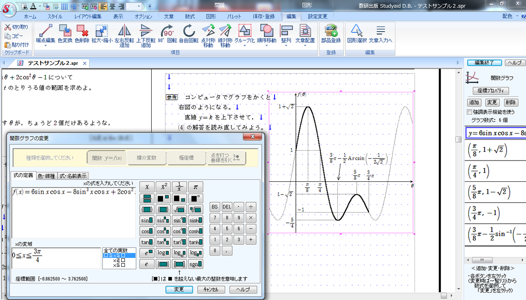Open the 拡大・縮小 scale tool

[102, 33]
